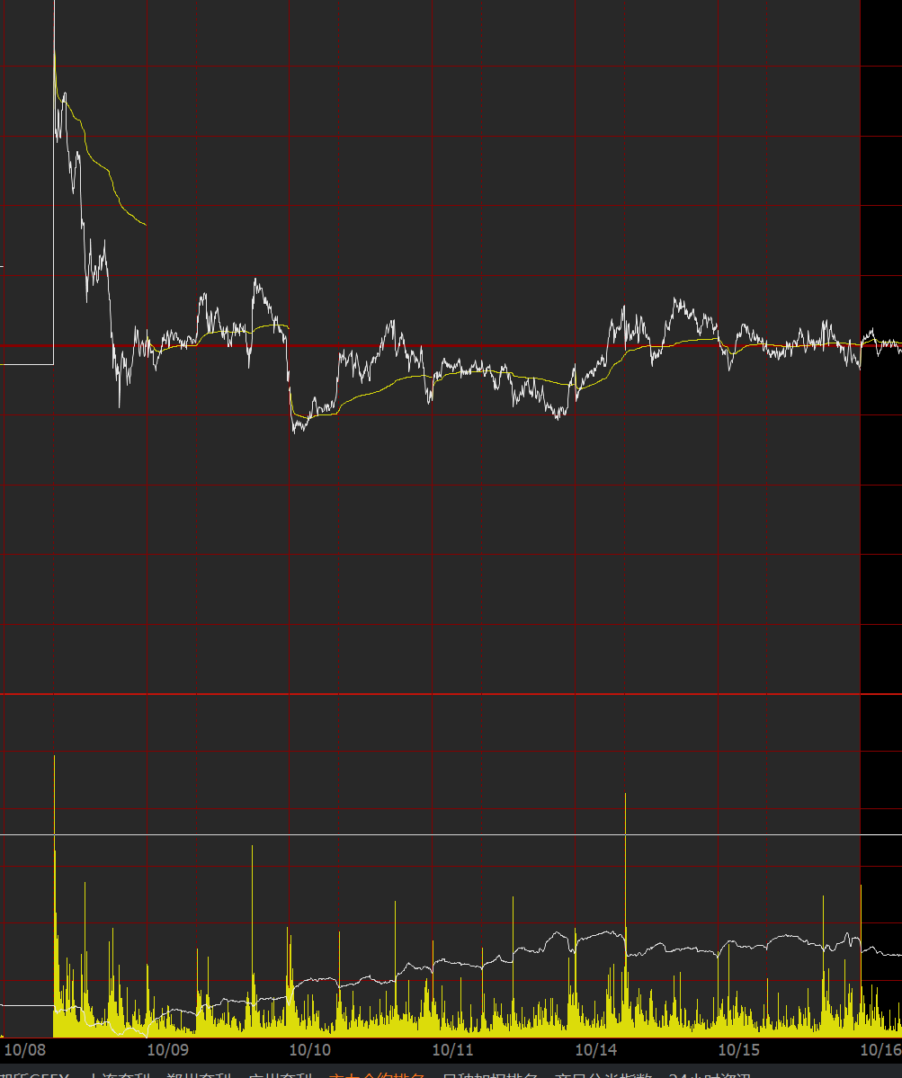
Task: Click the 10/08 date label
Action: coord(25,1049)
